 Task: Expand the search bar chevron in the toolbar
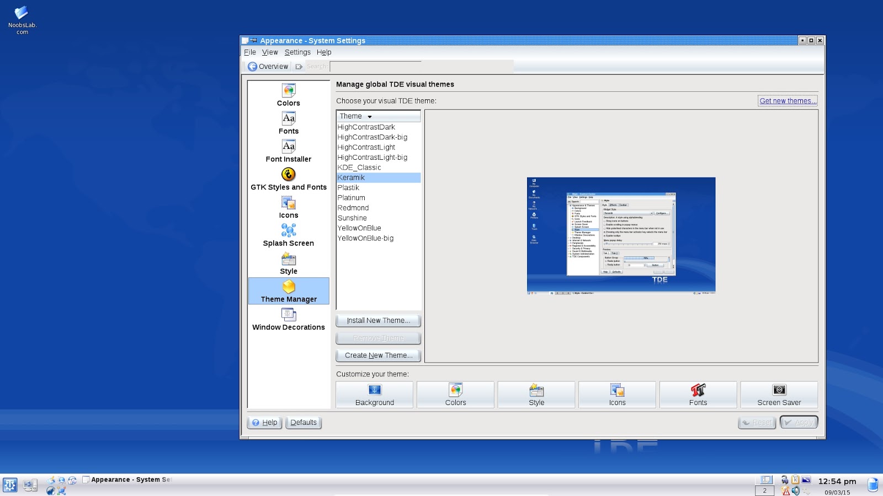click(299, 66)
